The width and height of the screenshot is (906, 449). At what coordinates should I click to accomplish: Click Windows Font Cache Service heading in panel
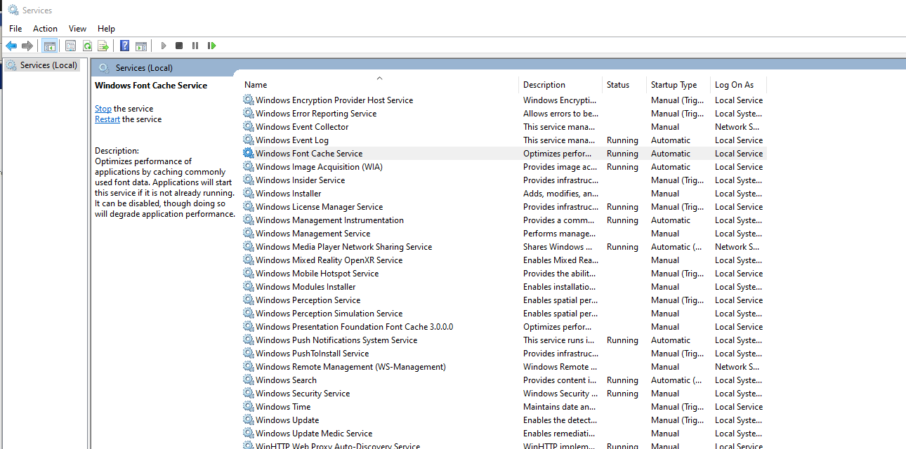click(151, 86)
